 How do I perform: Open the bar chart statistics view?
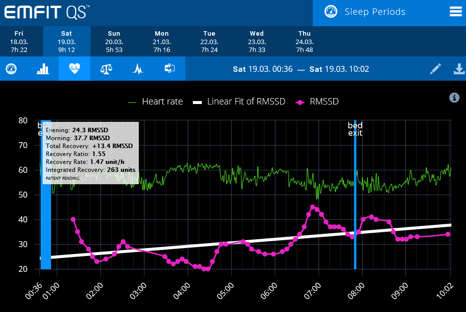pyautogui.click(x=43, y=69)
